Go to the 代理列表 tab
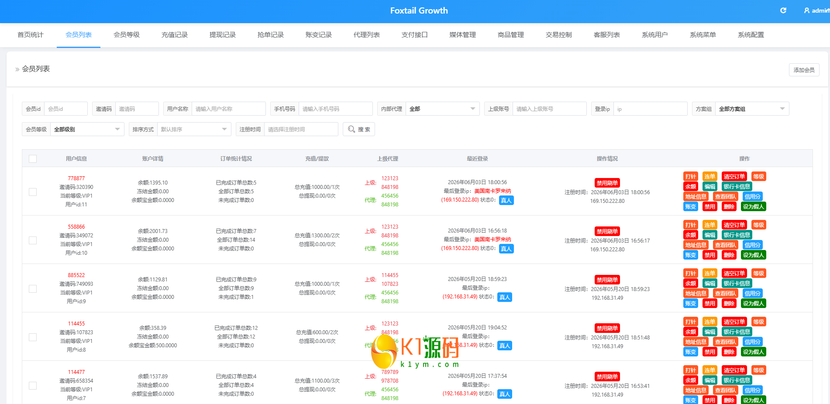Screen dimensions: 830x404 coord(367,35)
